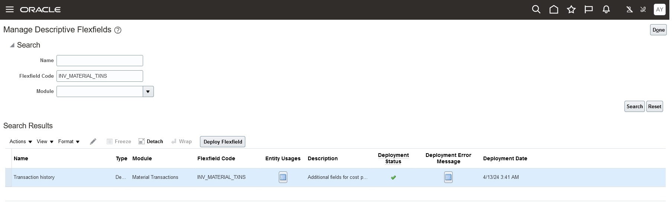672x206 pixels.
Task: Click the accessibility person icon in header
Action: [x=629, y=10]
